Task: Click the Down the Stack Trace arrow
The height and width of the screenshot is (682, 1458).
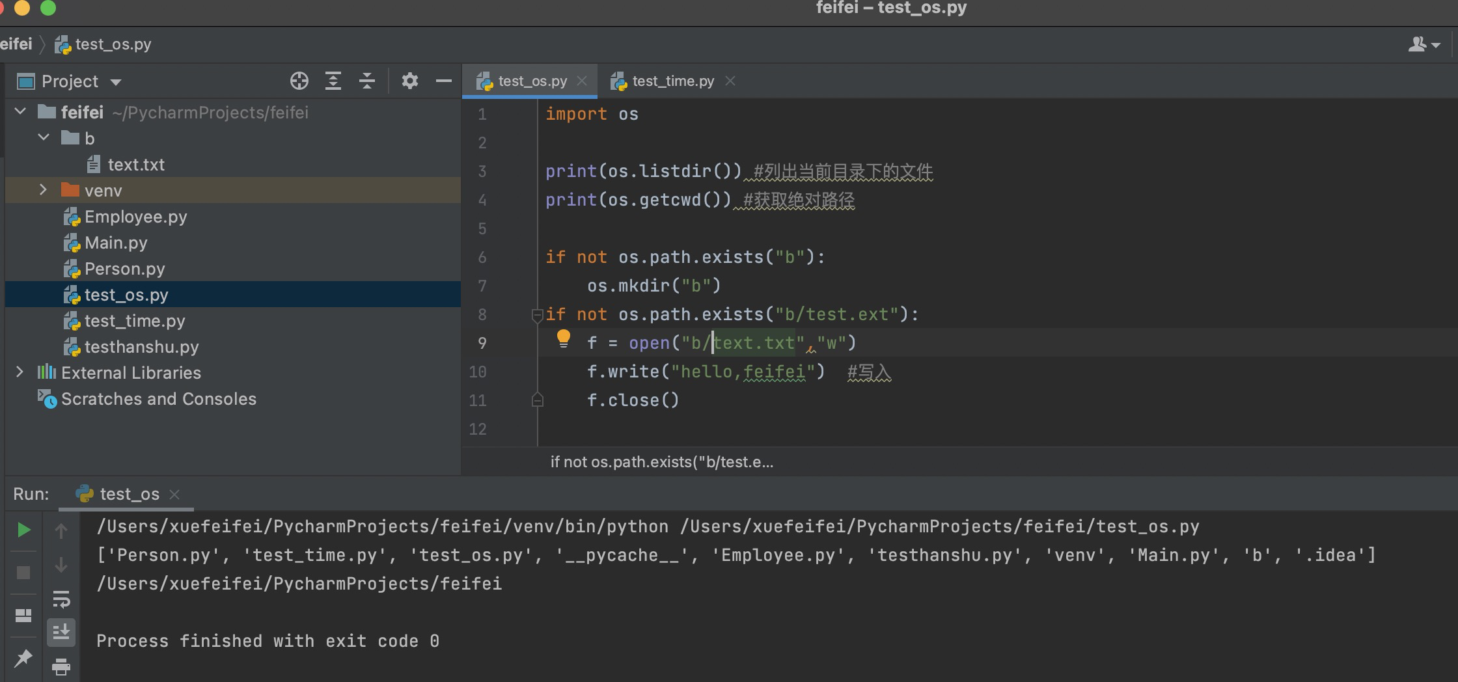Action: (61, 565)
